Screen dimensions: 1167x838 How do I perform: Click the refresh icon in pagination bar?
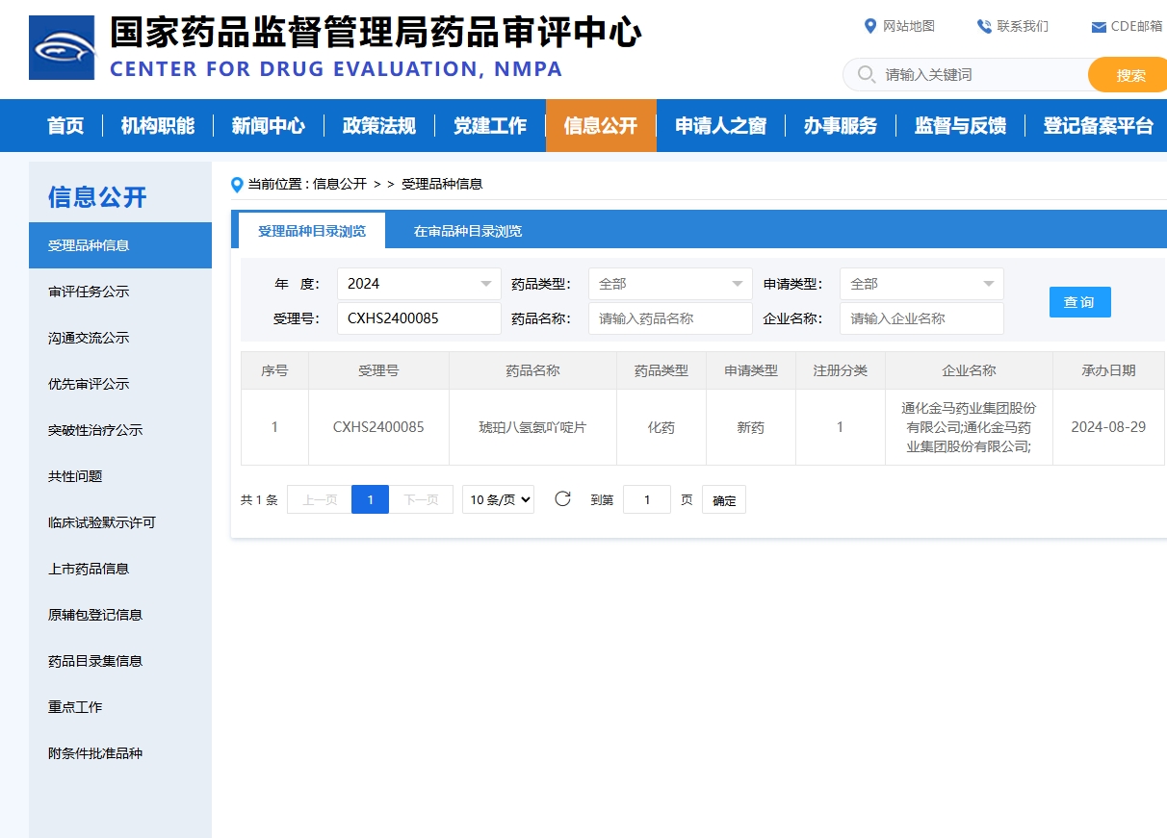tap(563, 498)
